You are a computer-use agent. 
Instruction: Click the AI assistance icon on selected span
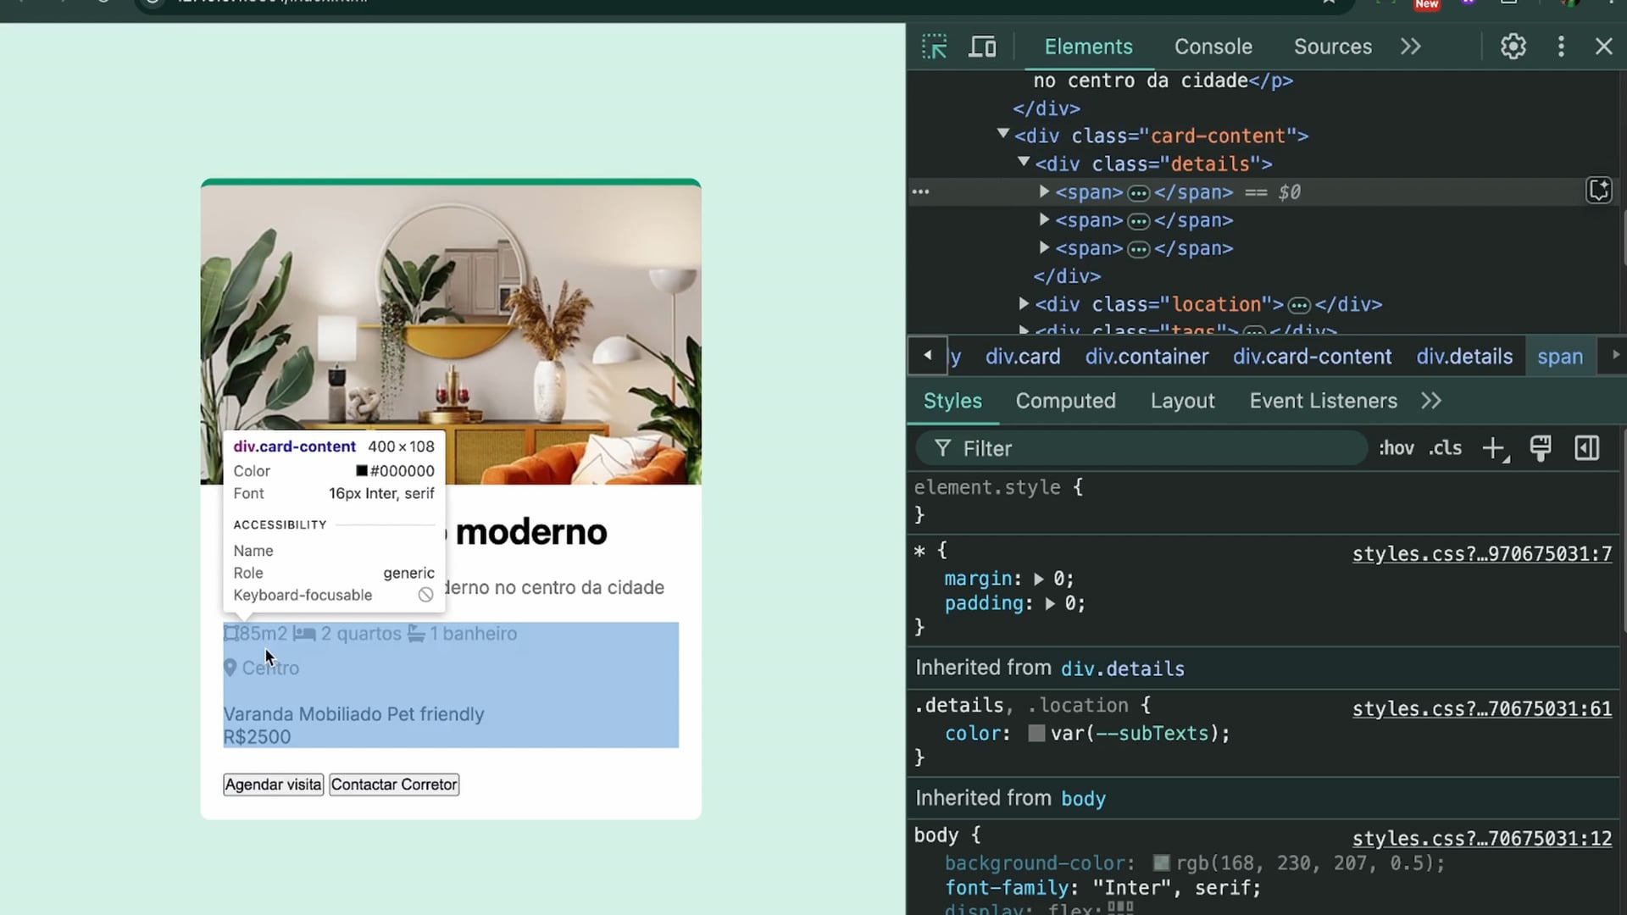[x=1598, y=191]
